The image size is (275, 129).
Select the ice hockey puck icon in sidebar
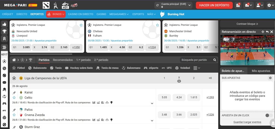(x=4, y=83)
